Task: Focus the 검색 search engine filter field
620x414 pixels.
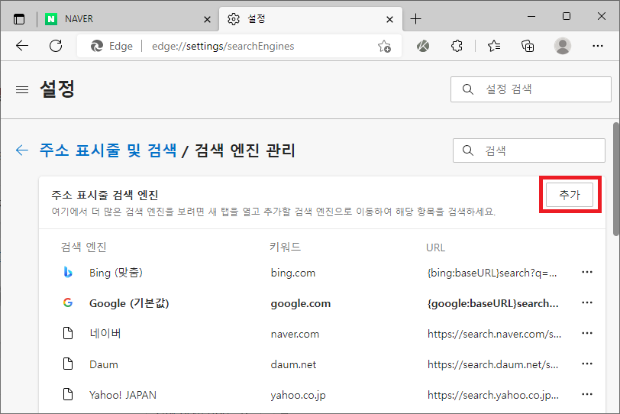Action: (x=529, y=150)
